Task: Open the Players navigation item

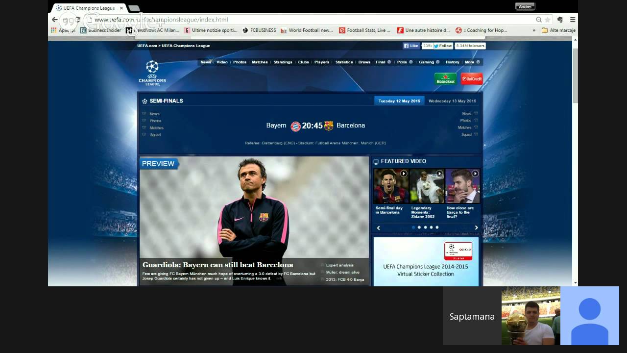Action: pos(322,62)
